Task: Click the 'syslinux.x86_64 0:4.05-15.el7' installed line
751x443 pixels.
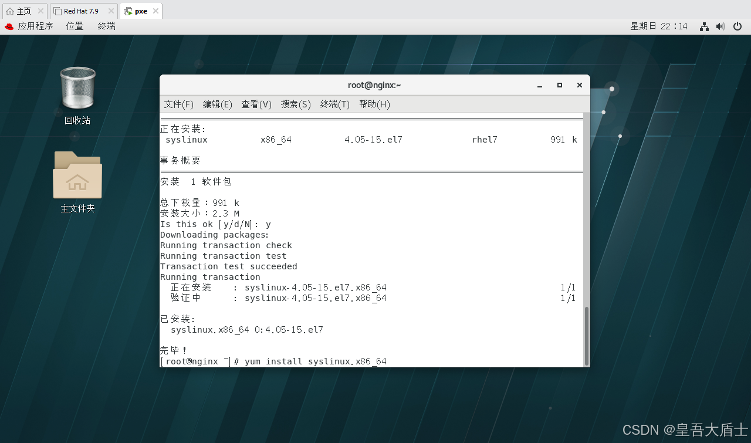Action: (x=247, y=330)
